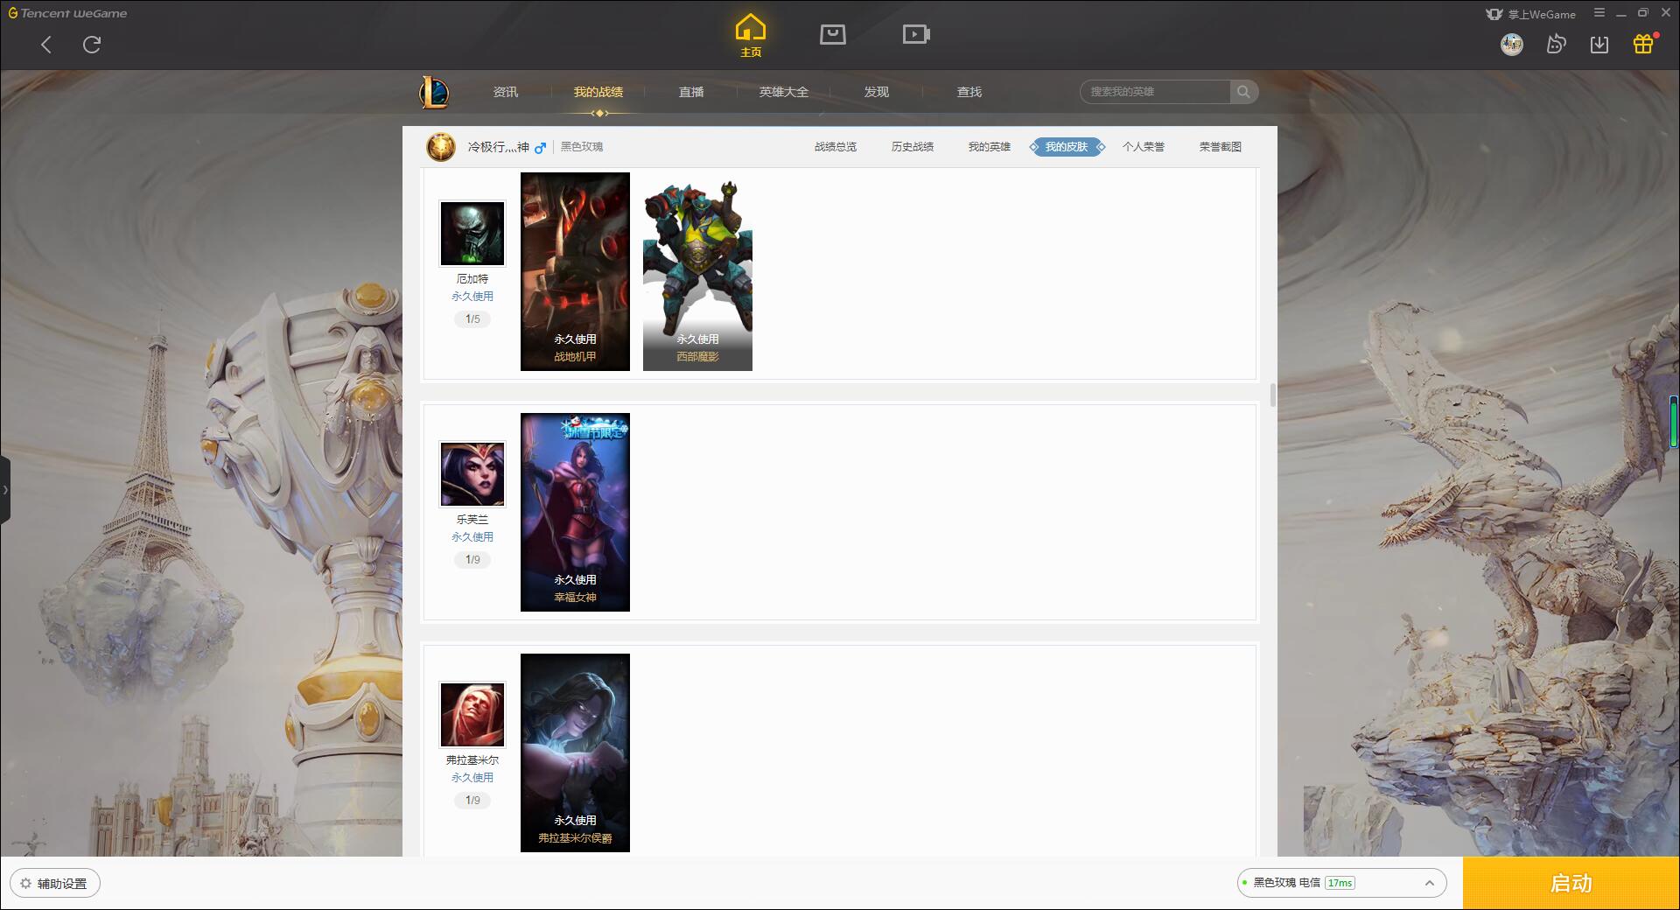
Task: Open the 幸福女神 skin card
Action: 575,512
